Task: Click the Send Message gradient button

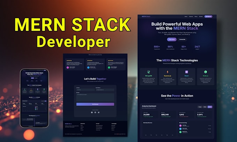Action: coord(95,104)
